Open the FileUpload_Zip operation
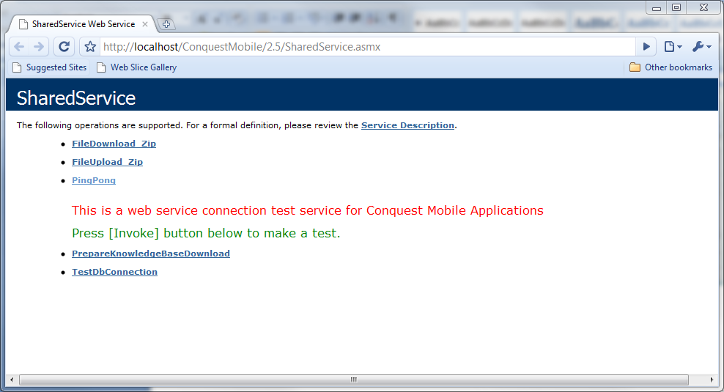The width and height of the screenshot is (724, 392). [x=107, y=162]
